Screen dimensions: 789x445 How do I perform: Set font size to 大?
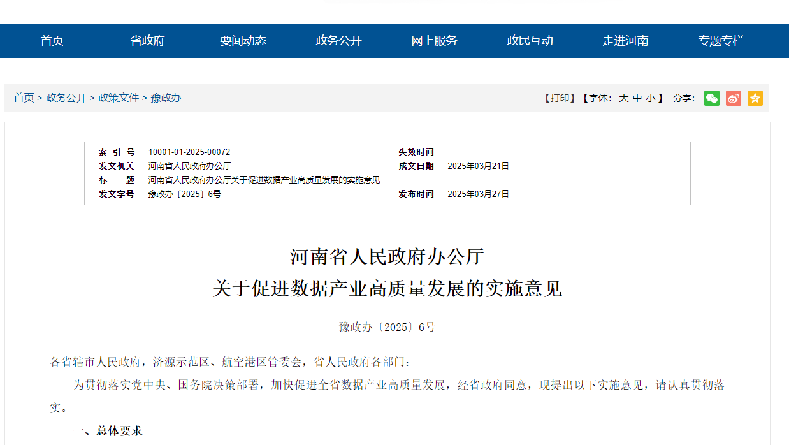point(624,98)
